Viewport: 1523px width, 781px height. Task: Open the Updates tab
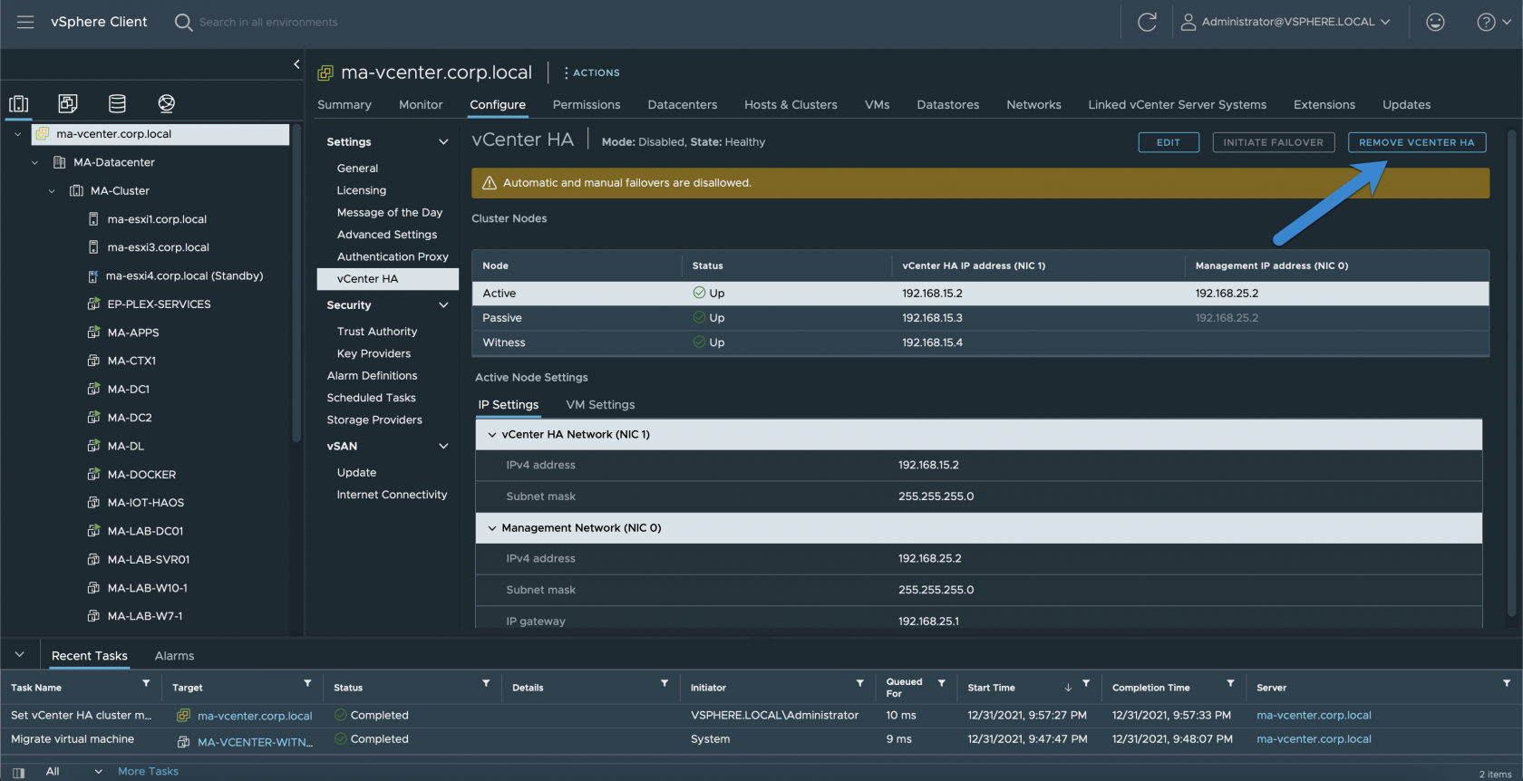1406,105
